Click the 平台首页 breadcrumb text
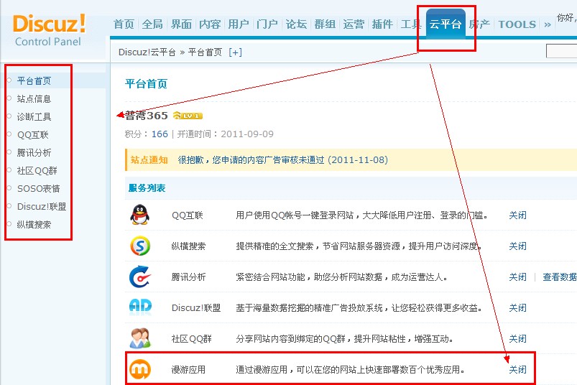 click(205, 52)
